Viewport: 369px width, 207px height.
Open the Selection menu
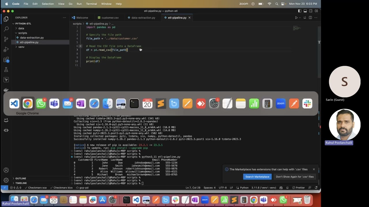click(x=48, y=4)
